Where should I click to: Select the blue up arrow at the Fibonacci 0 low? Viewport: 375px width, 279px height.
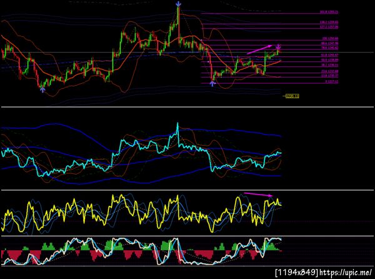pos(212,83)
